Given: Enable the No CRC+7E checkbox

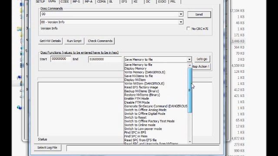Looking at the screenshot, I should [x=188, y=29].
